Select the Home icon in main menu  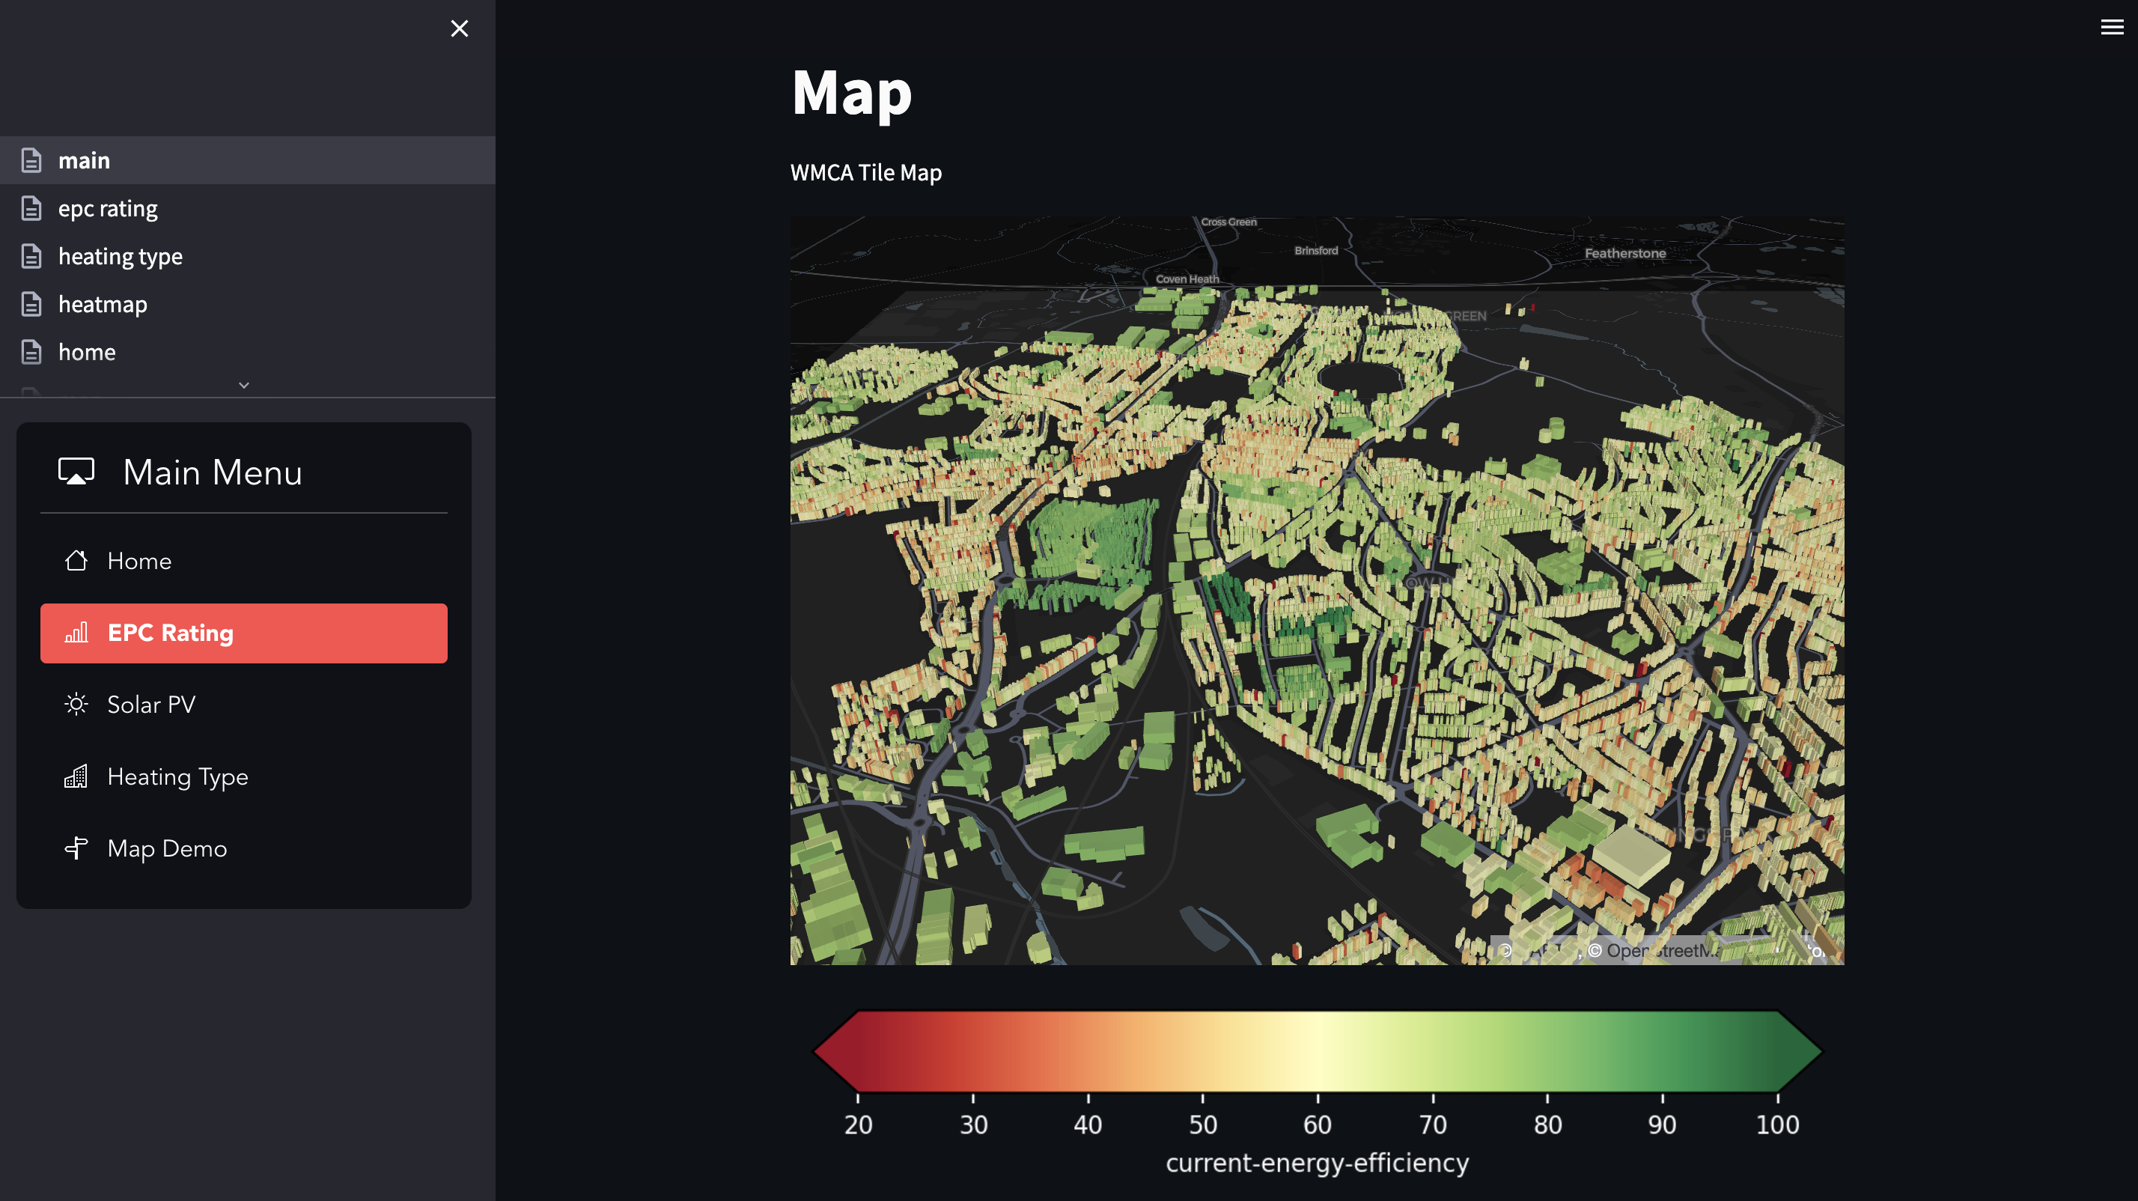click(76, 559)
